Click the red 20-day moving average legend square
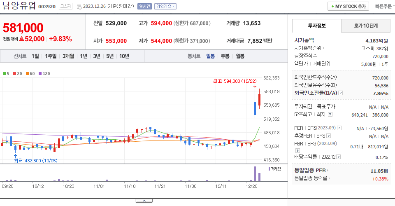Image resolution: width=395 pixels, height=206 pixels. pos(15,74)
